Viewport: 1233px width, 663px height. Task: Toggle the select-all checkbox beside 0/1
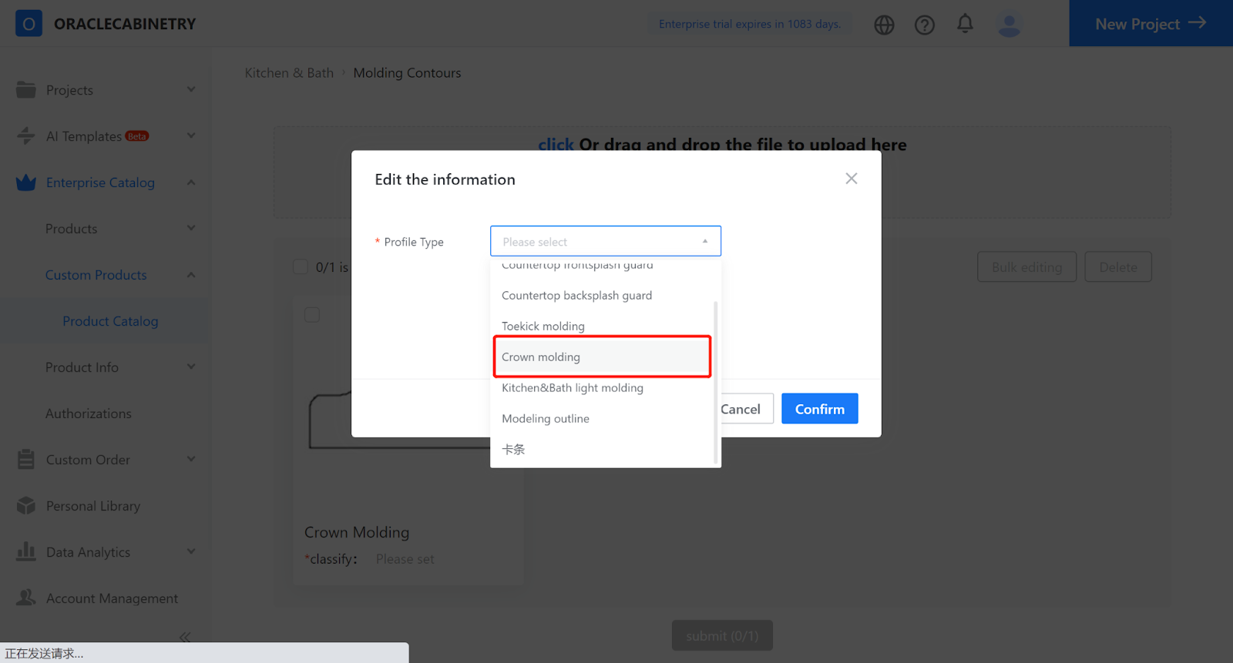[x=301, y=266]
